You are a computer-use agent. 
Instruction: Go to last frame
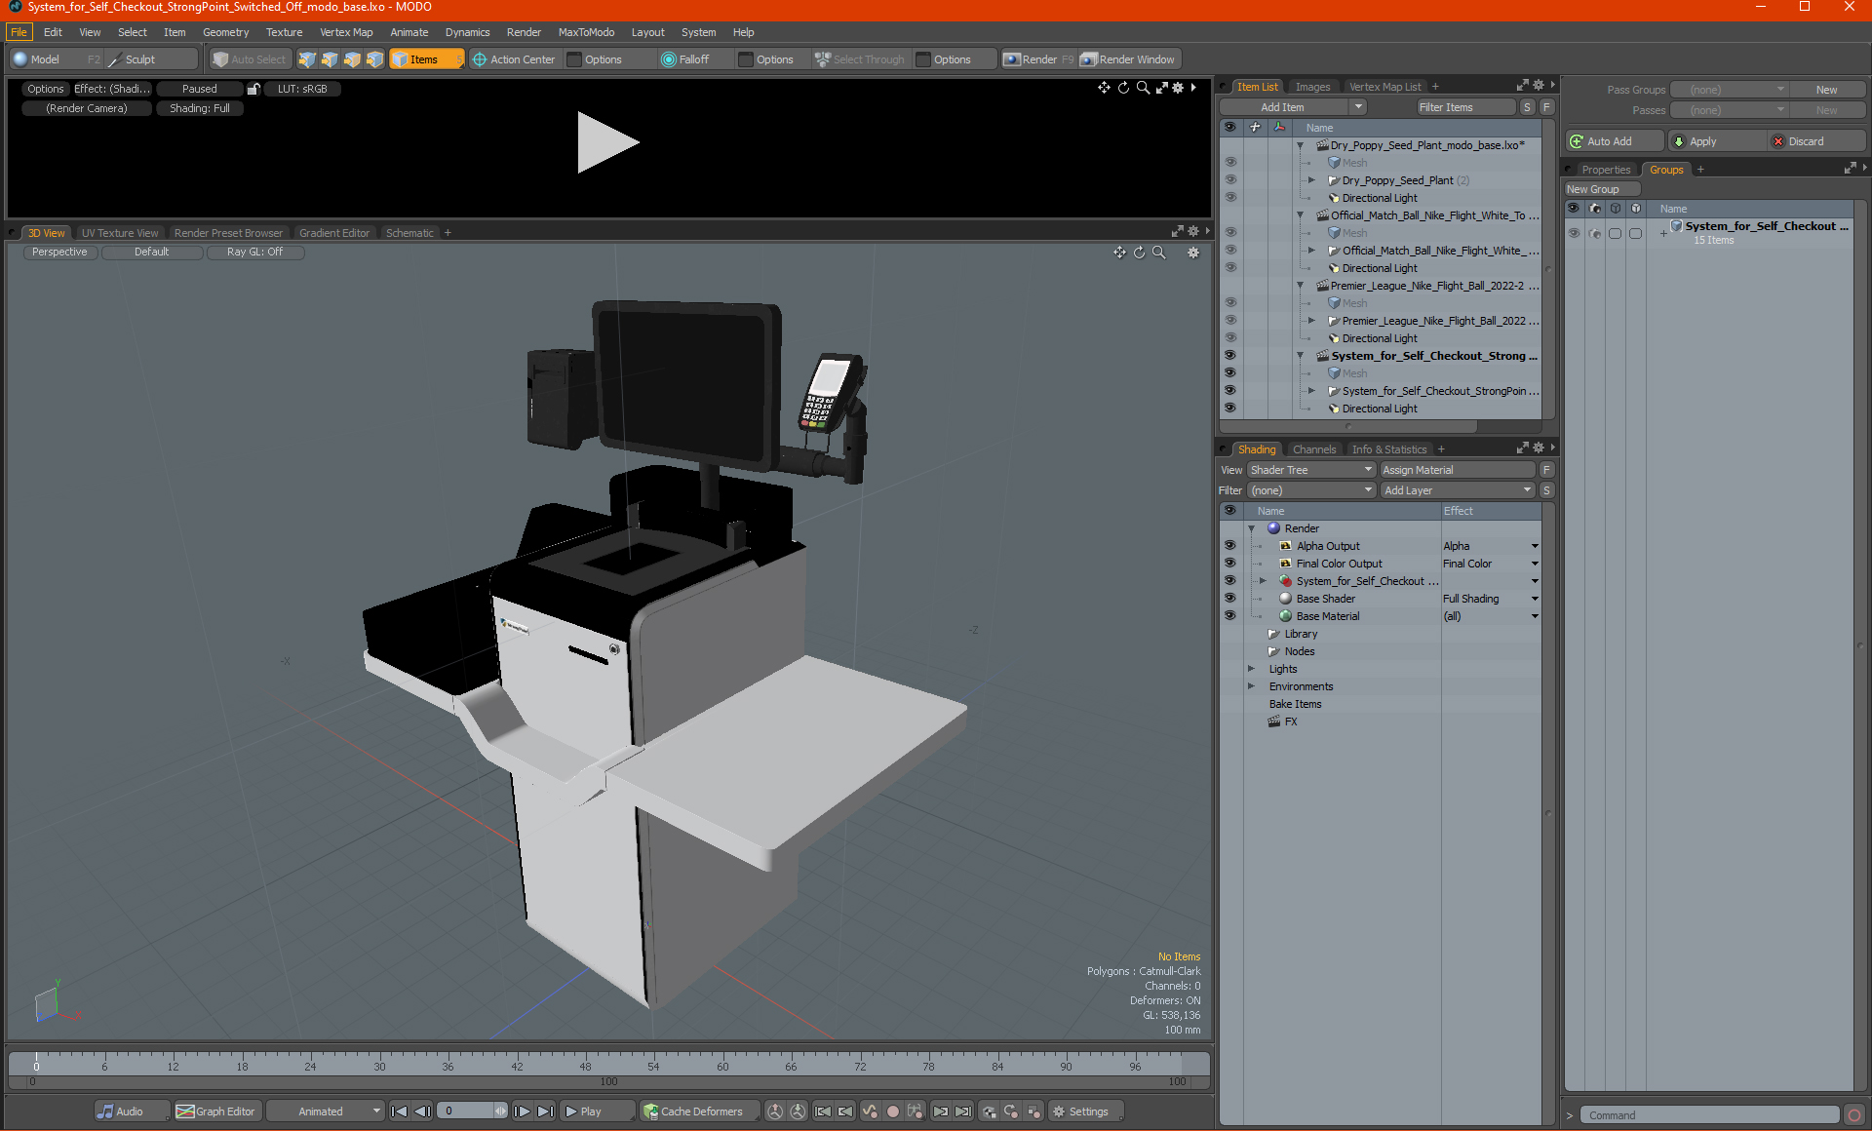(x=546, y=1111)
